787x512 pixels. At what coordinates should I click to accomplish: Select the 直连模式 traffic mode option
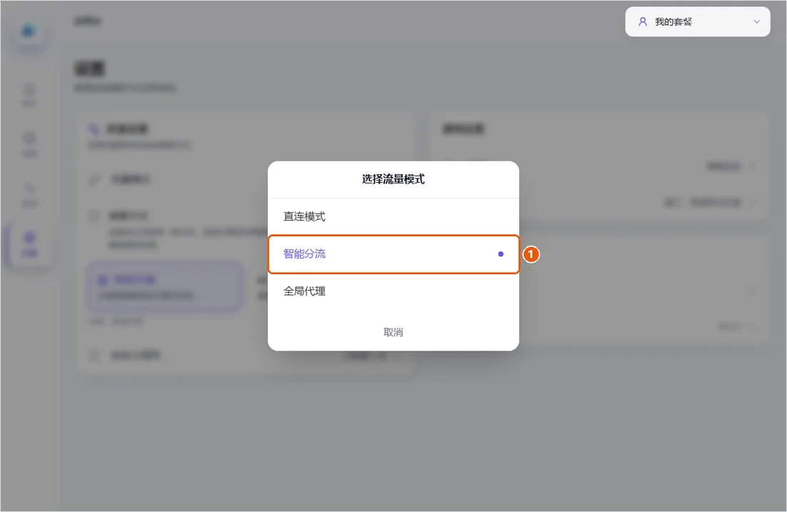coord(393,216)
